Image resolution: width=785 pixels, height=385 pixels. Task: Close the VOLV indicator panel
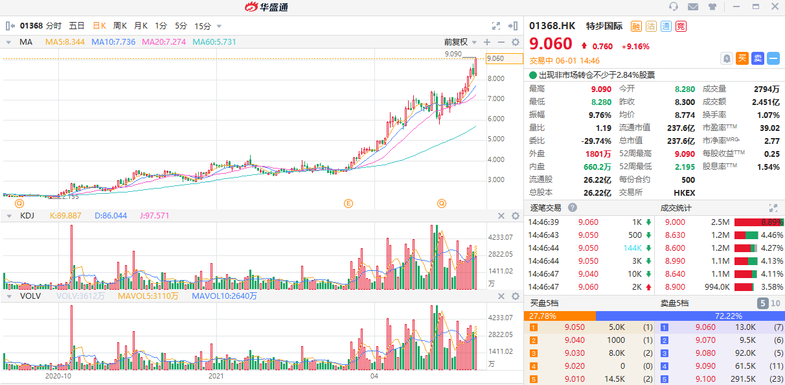tap(501, 296)
